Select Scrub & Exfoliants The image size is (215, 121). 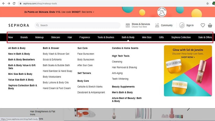[x=52, y=59]
